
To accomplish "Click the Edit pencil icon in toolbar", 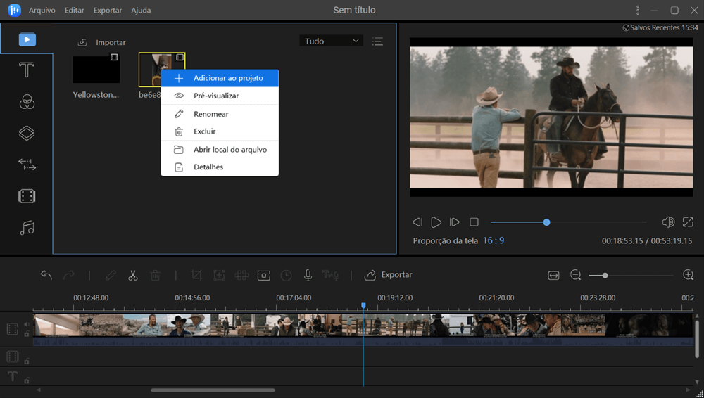I will click(x=111, y=275).
